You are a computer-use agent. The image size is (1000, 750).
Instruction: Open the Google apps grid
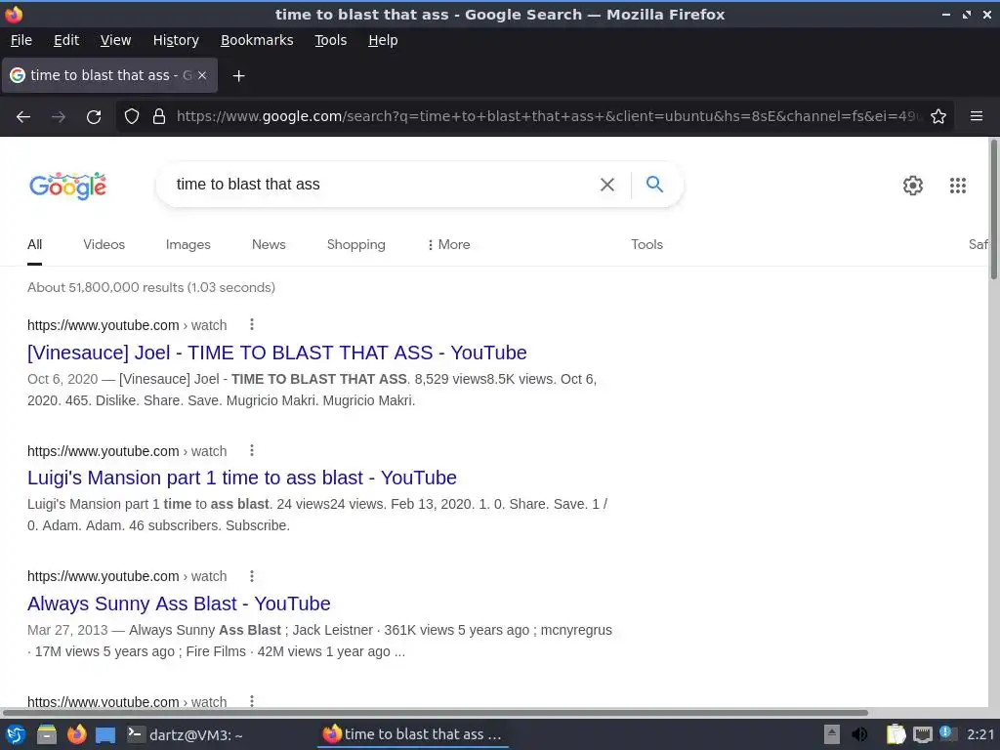pos(958,185)
